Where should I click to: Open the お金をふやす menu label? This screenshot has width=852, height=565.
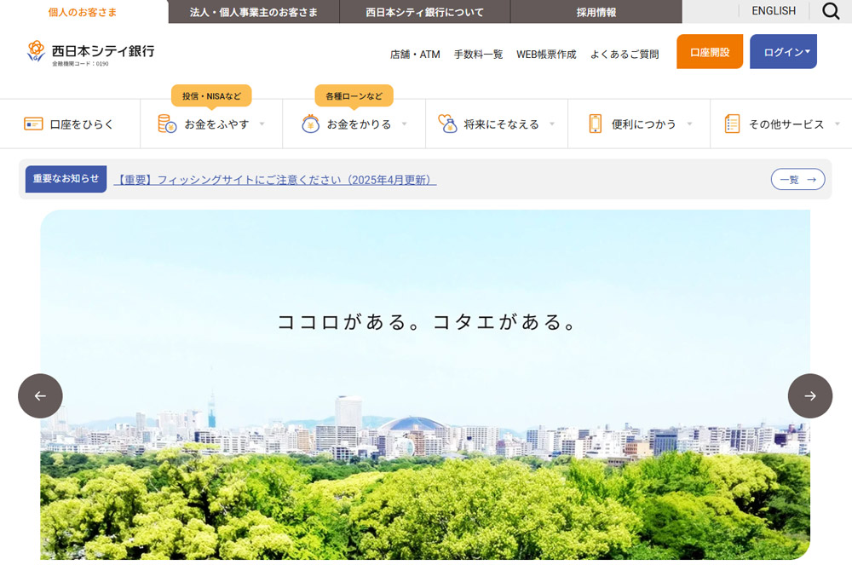216,124
